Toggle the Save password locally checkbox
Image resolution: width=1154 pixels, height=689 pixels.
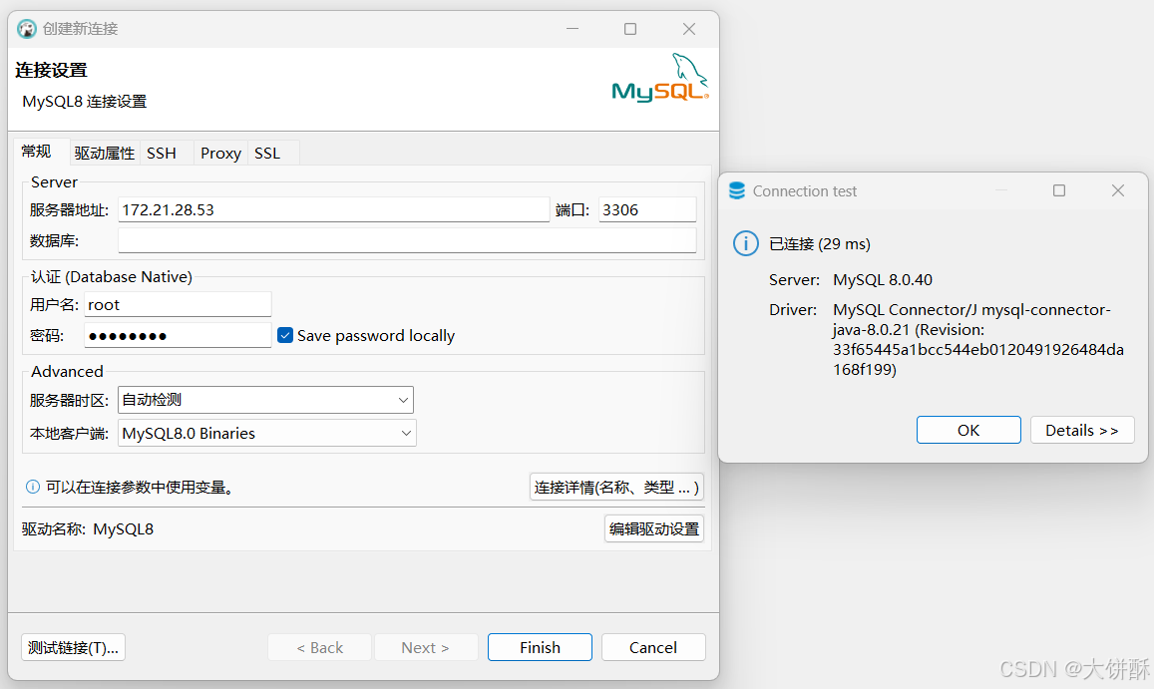click(x=285, y=336)
